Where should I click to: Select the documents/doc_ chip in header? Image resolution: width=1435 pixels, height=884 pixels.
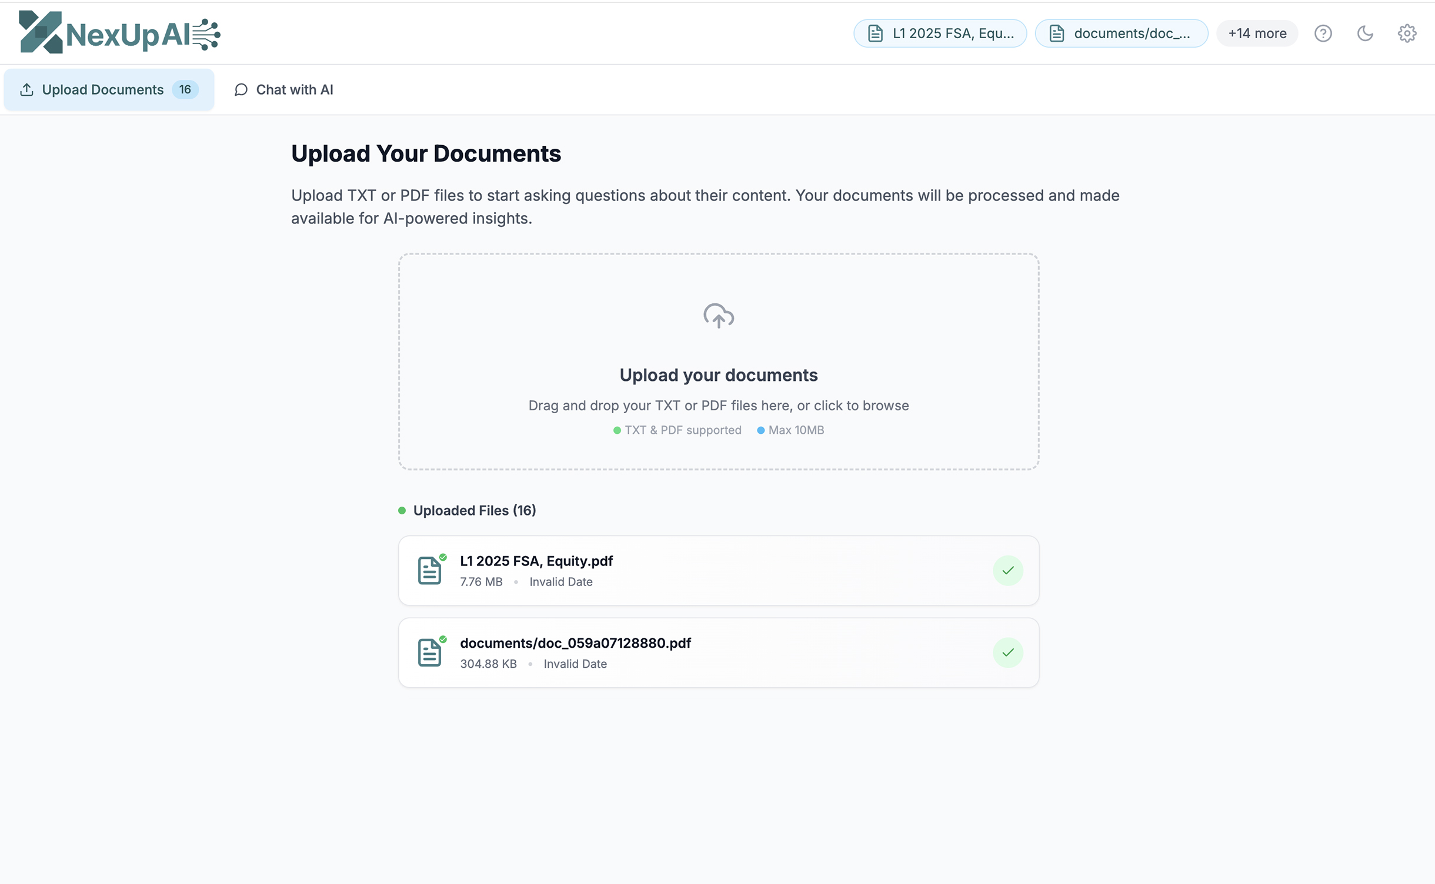[1121, 34]
